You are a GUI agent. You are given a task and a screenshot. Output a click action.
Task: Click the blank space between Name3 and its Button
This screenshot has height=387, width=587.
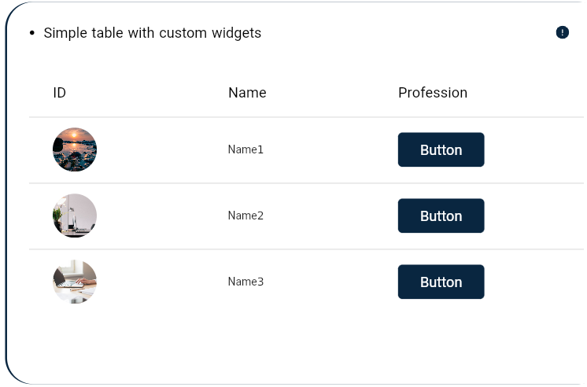click(x=331, y=282)
